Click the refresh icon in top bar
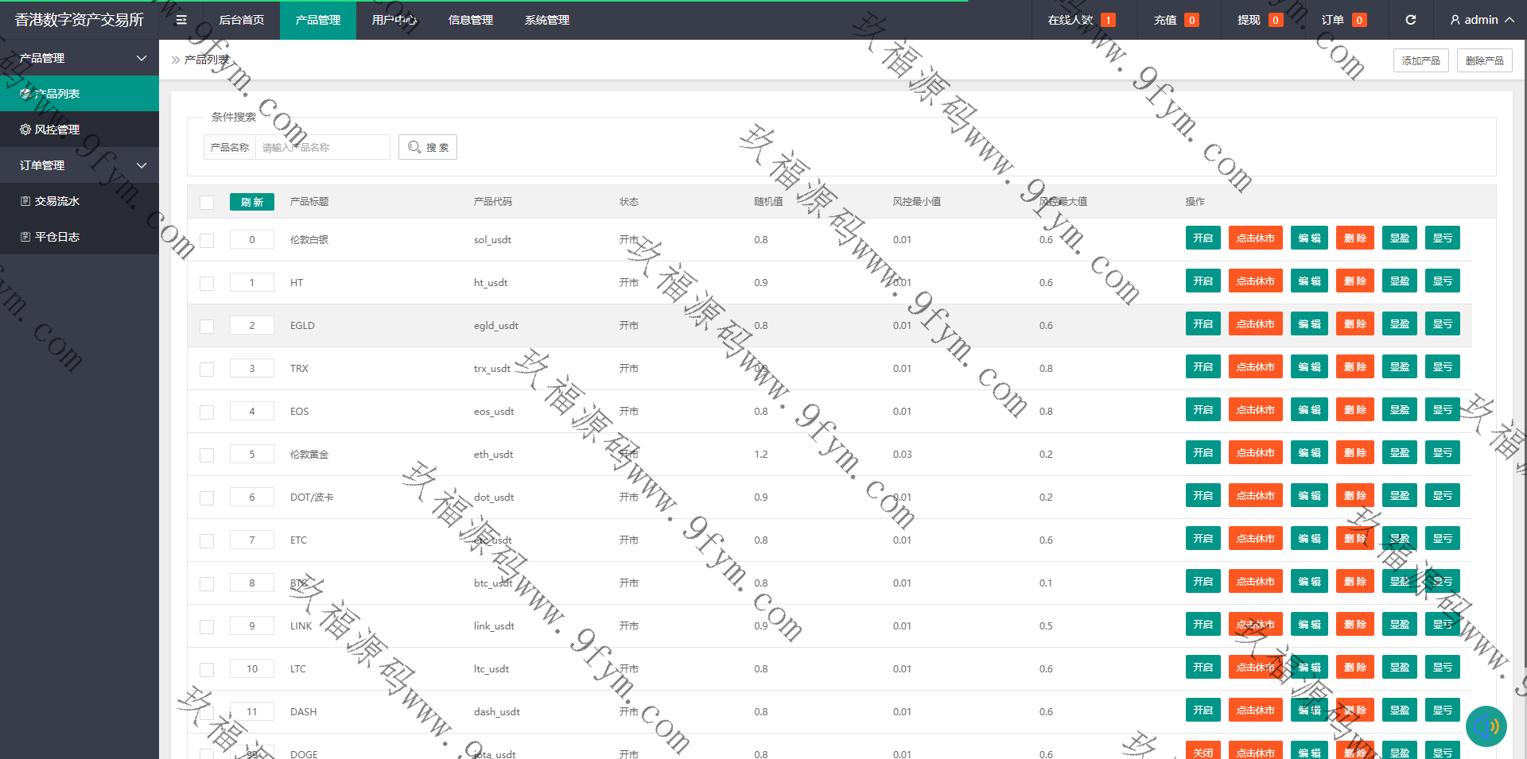The width and height of the screenshot is (1527, 759). tap(1410, 20)
